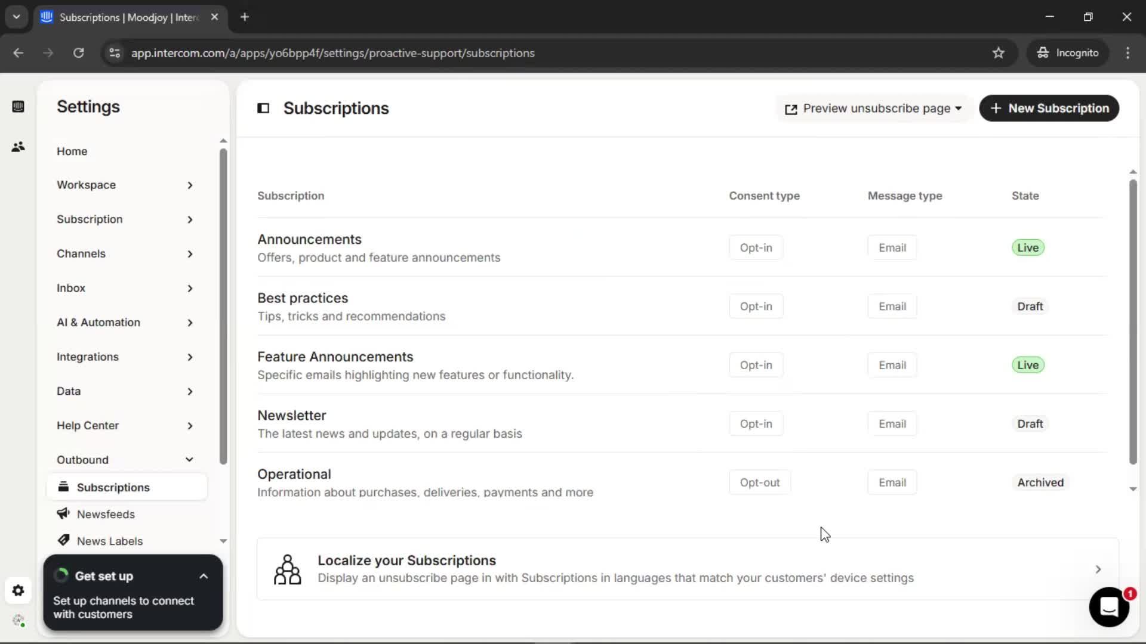Open the tab search dropdown arrow

[x=17, y=17]
